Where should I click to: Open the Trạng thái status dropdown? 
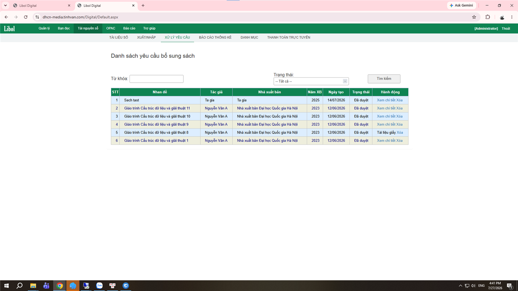coord(311,81)
